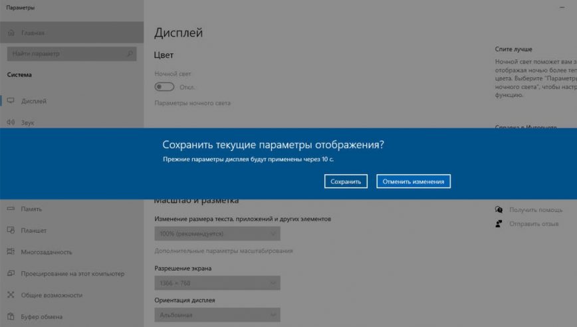Click the Многозадачность icon in sidebar
The image size is (577, 327).
(11, 252)
